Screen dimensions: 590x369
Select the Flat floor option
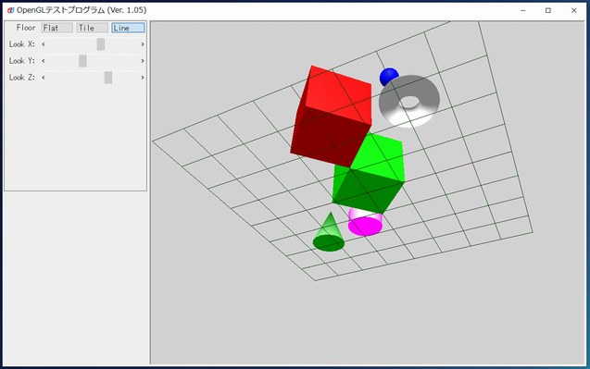click(56, 28)
